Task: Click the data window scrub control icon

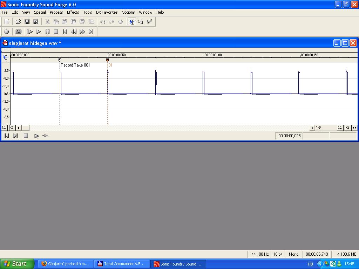Action: point(45,136)
